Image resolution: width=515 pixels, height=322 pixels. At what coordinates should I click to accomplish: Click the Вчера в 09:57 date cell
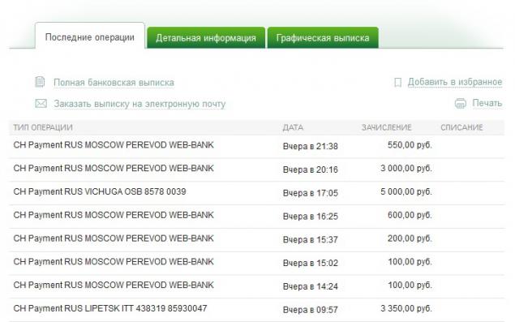point(311,310)
